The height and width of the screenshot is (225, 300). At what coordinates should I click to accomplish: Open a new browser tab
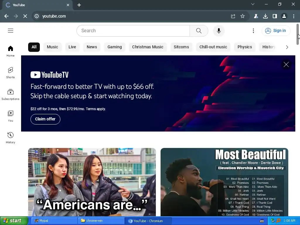tap(79, 5)
